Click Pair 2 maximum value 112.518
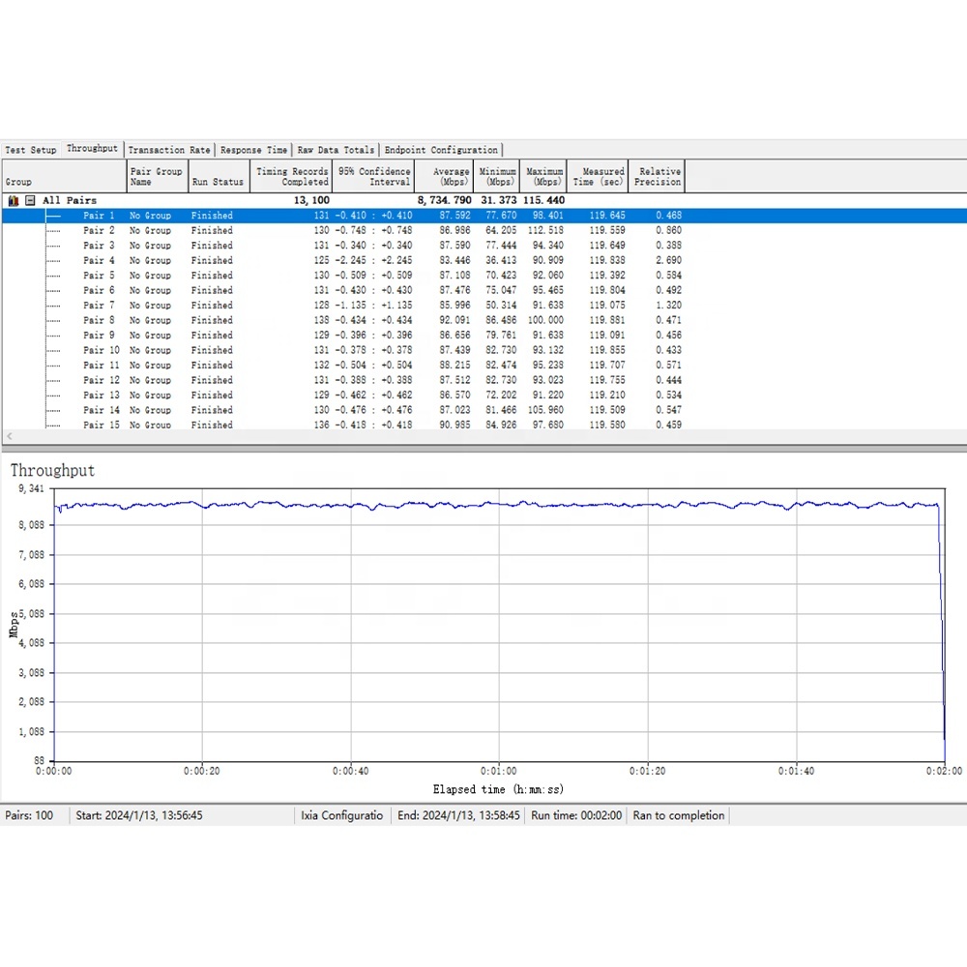Viewport: 967px width, 967px height. click(545, 231)
